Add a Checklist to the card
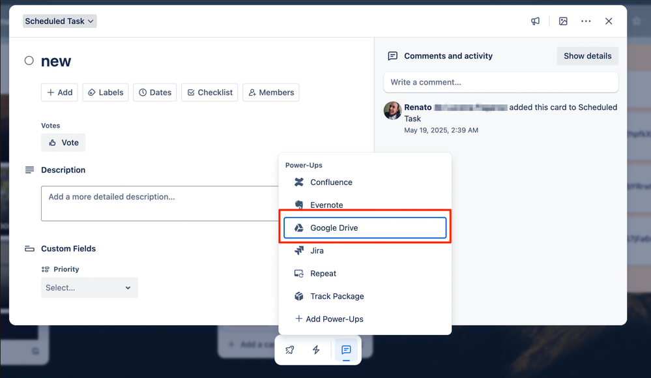651x378 pixels. (x=210, y=92)
